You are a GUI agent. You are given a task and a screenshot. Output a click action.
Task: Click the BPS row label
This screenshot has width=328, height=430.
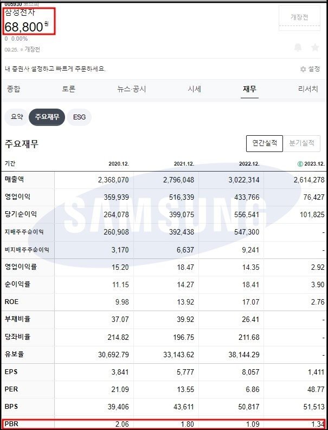pyautogui.click(x=11, y=407)
